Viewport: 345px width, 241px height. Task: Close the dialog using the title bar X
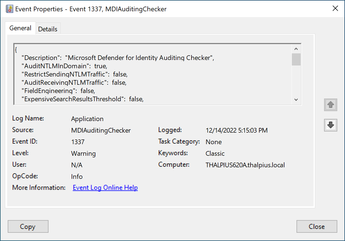point(335,9)
